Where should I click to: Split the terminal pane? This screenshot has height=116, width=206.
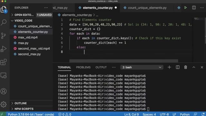coord(177,67)
